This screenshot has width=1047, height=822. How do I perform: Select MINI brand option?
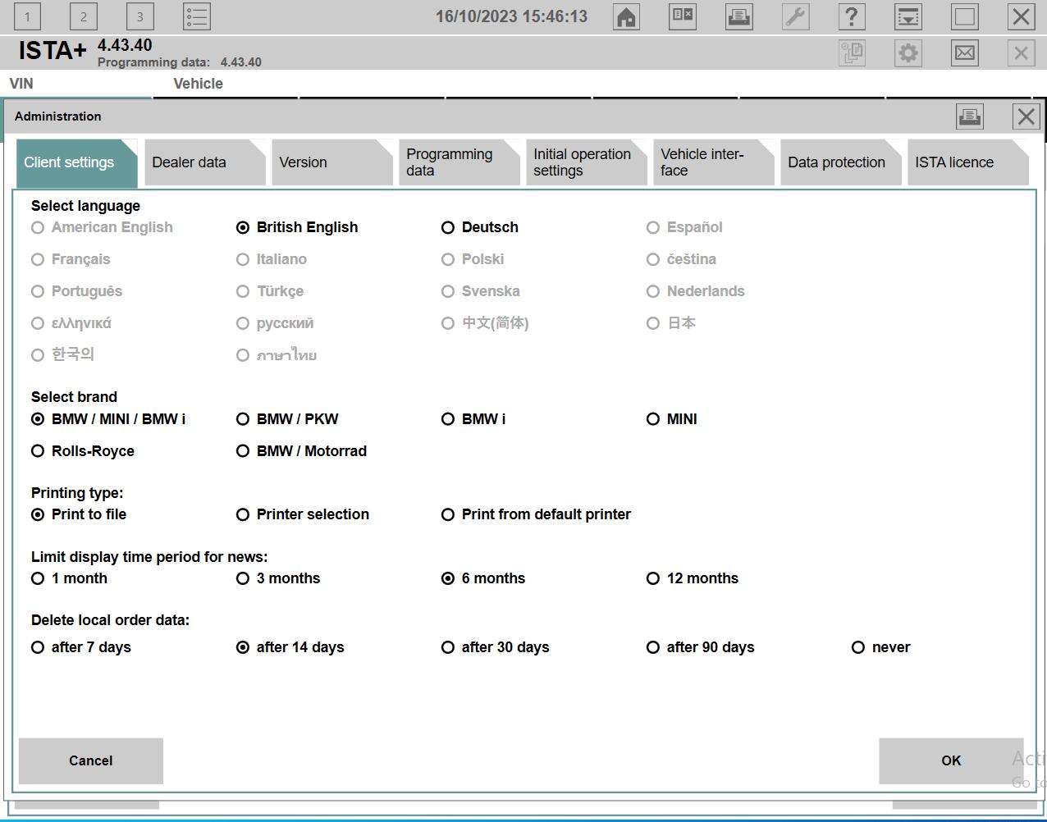point(672,419)
